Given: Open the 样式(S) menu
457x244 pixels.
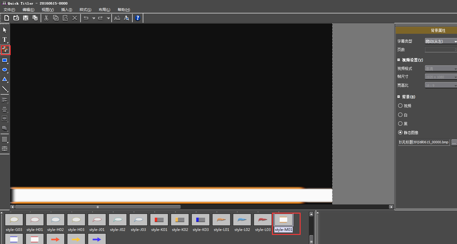Looking at the screenshot, I should pyautogui.click(x=85, y=10).
